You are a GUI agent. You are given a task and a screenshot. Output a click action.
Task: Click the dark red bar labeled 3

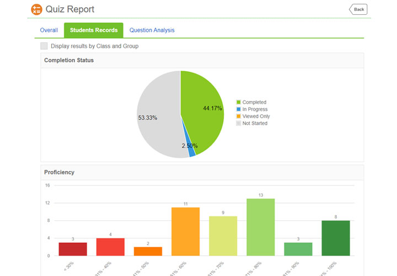73,249
